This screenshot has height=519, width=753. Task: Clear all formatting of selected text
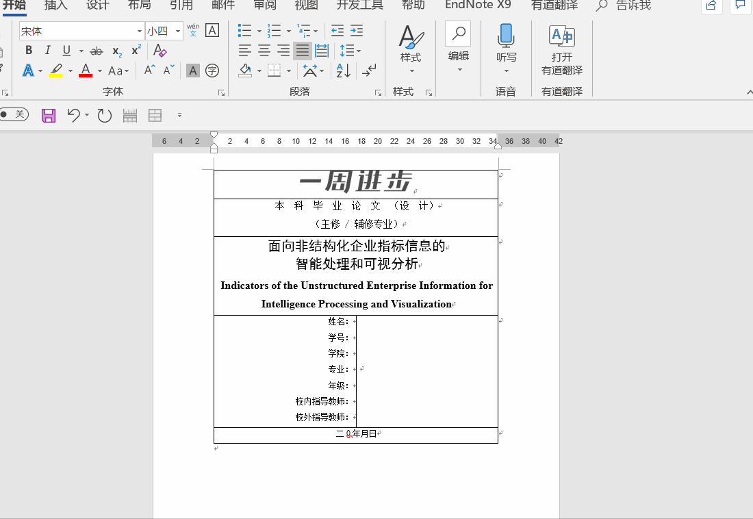coord(159,50)
